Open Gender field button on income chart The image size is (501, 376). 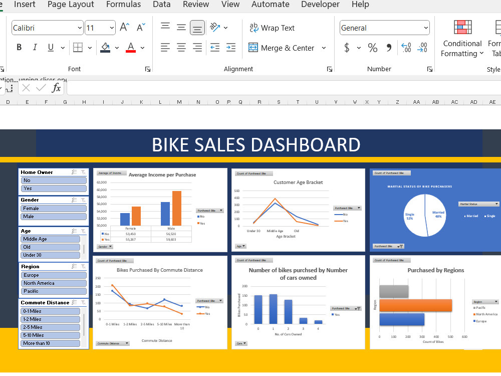click(105, 247)
